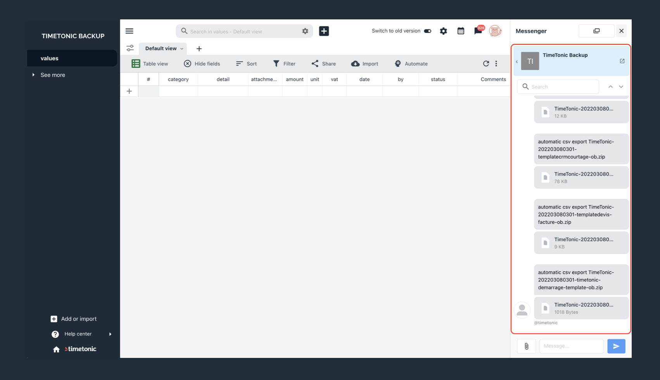Open the hamburger menu
This screenshot has width=660, height=380.
pos(130,31)
